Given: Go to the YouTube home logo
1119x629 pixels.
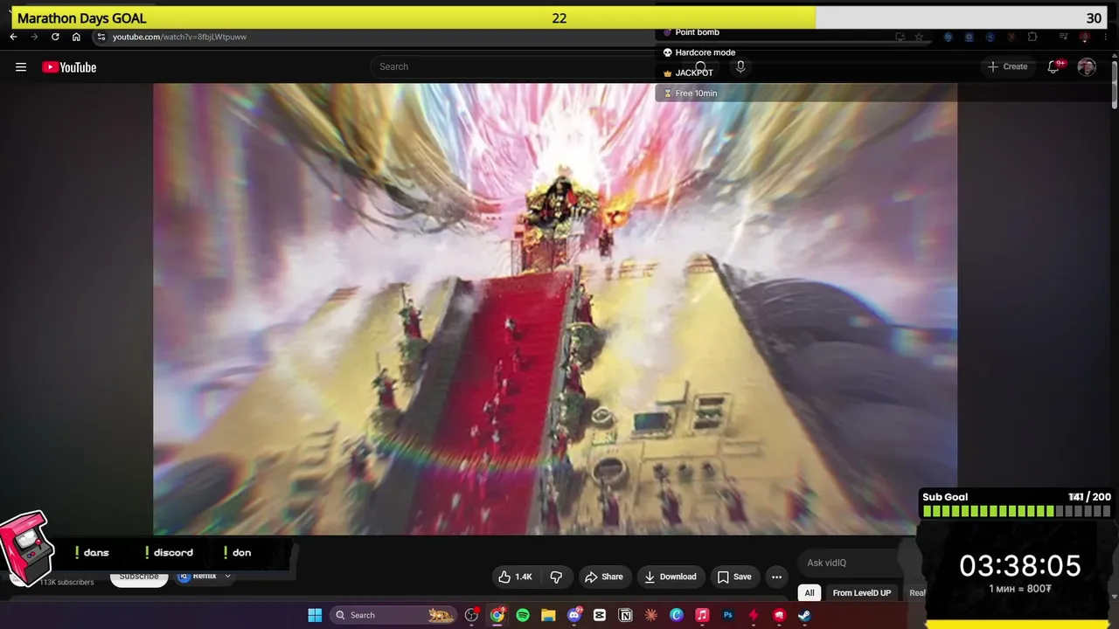Looking at the screenshot, I should pos(69,67).
